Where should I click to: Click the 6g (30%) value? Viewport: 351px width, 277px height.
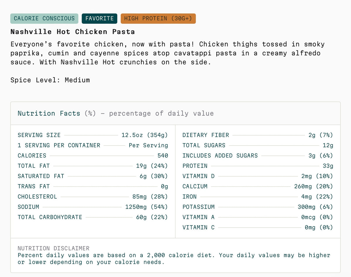[x=154, y=176]
